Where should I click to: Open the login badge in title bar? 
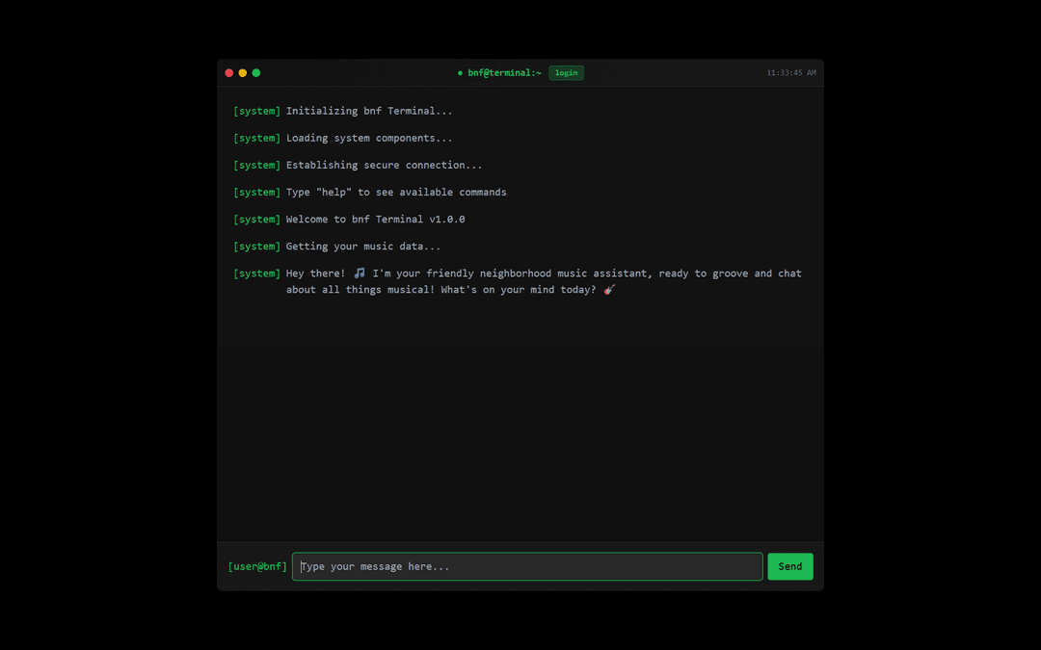click(566, 73)
